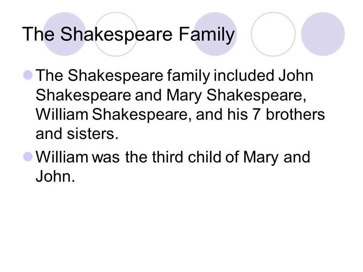Select the rightmost filled lavender circle
363x272 pixels.
pyautogui.click(x=323, y=34)
